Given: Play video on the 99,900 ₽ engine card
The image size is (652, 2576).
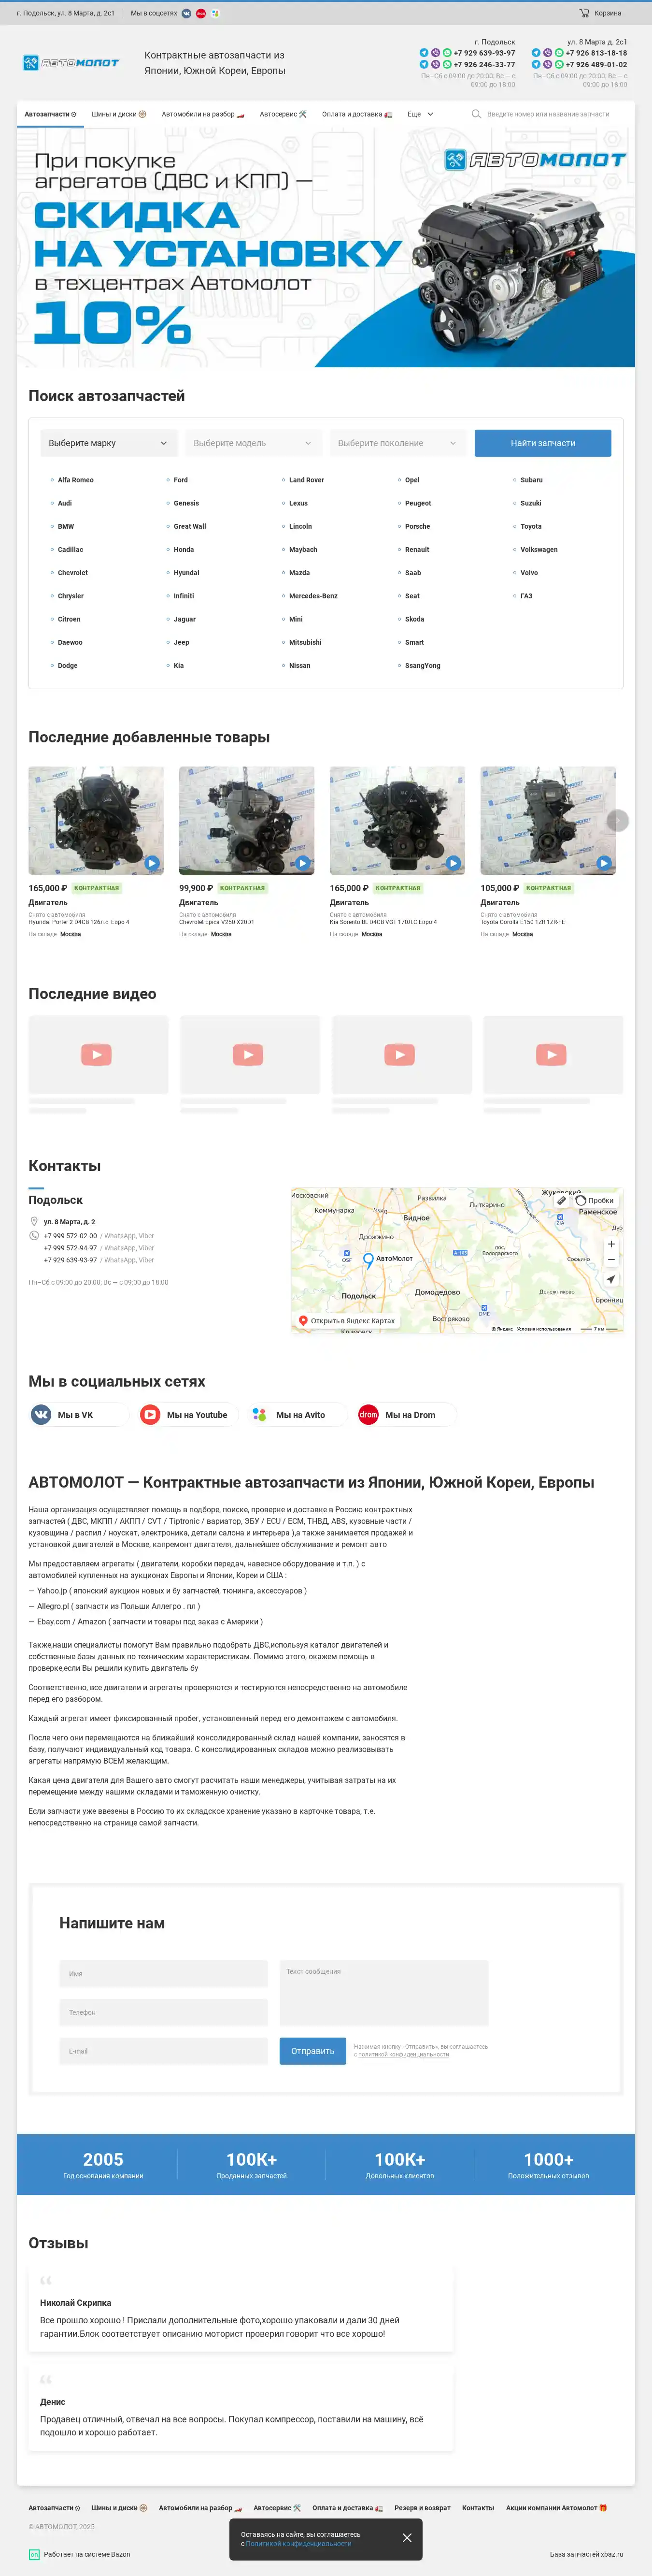Looking at the screenshot, I should (302, 863).
